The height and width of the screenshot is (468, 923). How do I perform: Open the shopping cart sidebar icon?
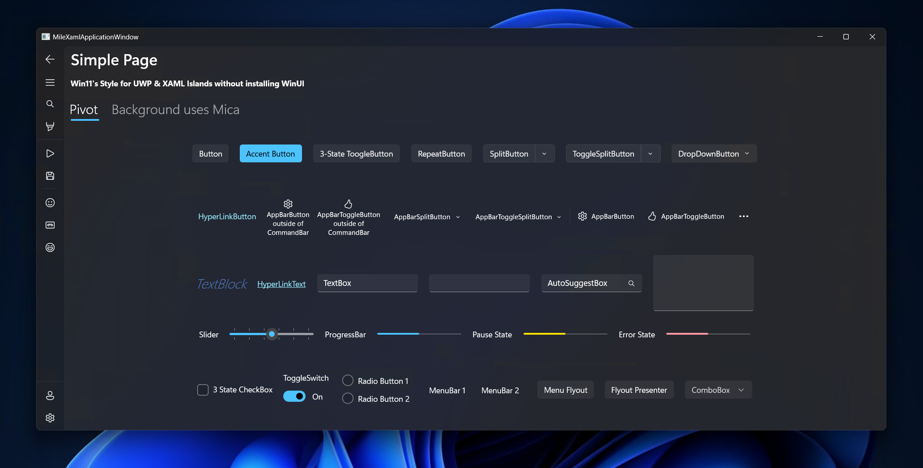(x=50, y=127)
